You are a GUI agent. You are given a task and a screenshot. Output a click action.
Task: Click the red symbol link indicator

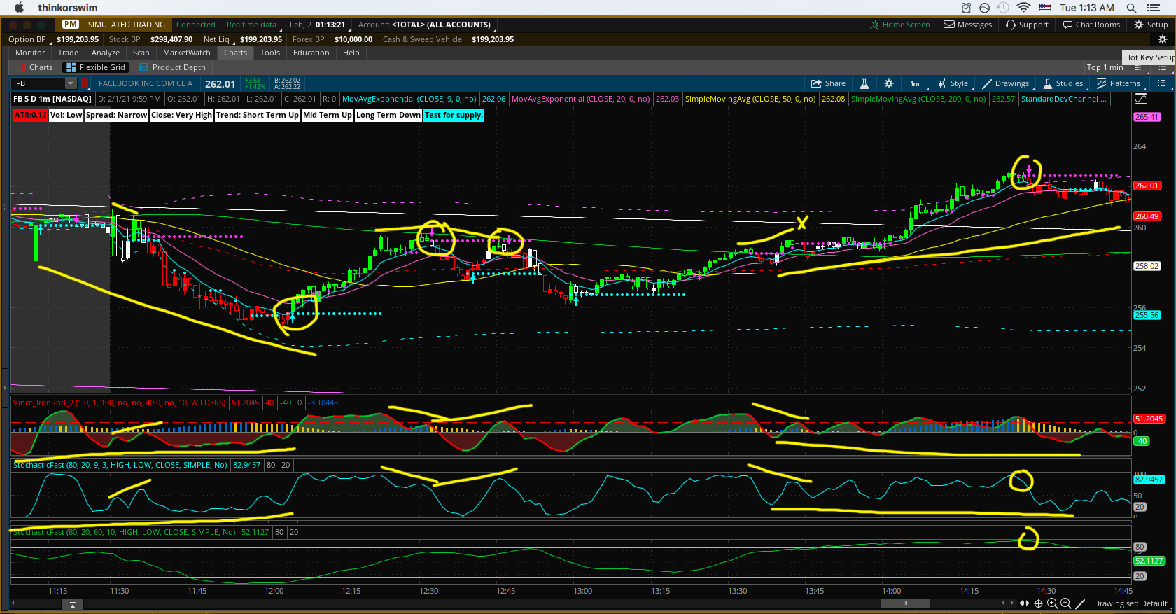[85, 83]
